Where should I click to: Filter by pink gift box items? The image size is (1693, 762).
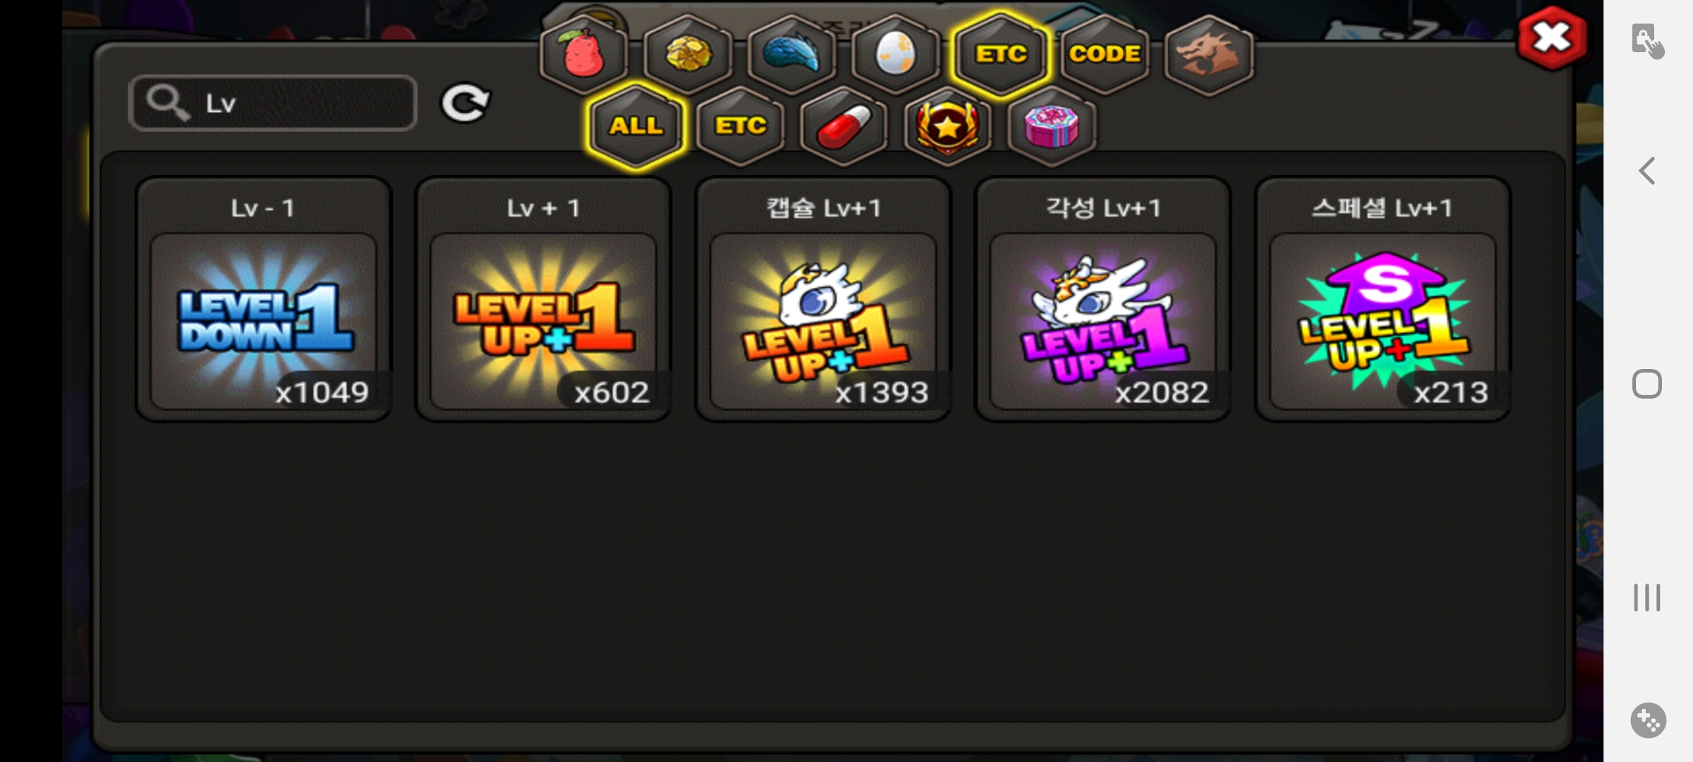point(1052,126)
